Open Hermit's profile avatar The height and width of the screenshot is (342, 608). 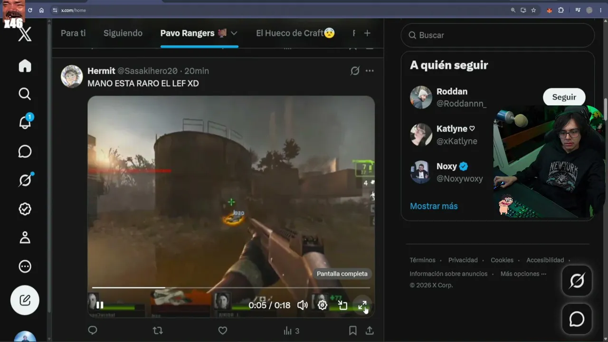point(72,76)
